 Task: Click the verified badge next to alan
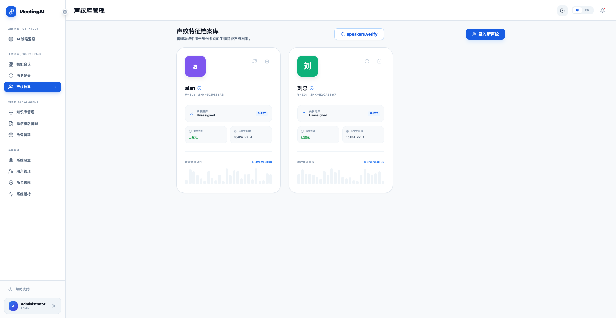pyautogui.click(x=200, y=88)
